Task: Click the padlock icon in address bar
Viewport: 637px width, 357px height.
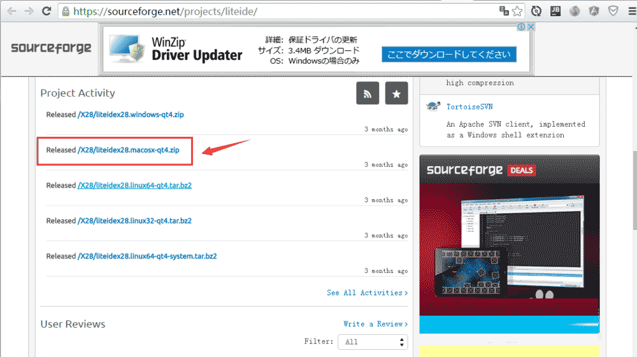Action: [x=66, y=11]
